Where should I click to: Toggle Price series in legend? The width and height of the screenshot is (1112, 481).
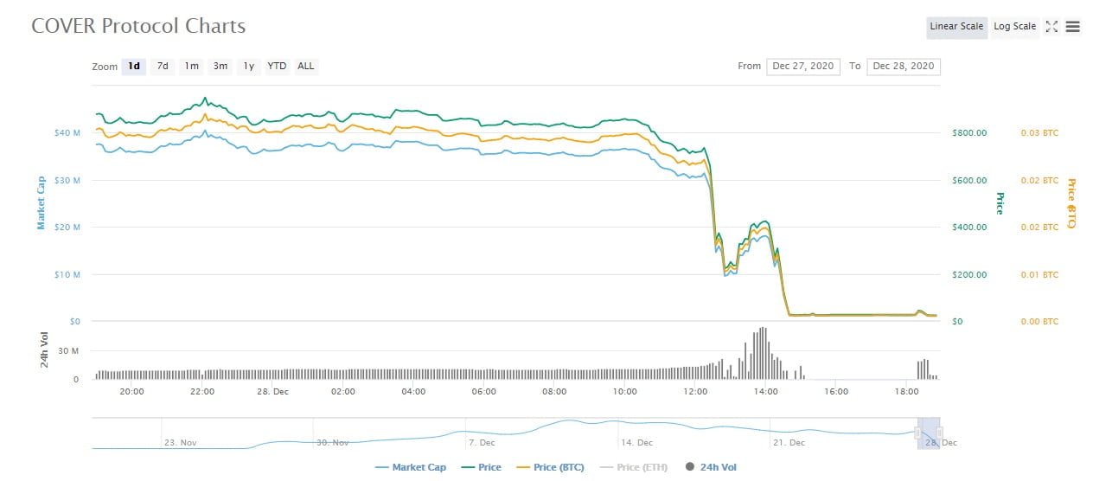pyautogui.click(x=482, y=467)
